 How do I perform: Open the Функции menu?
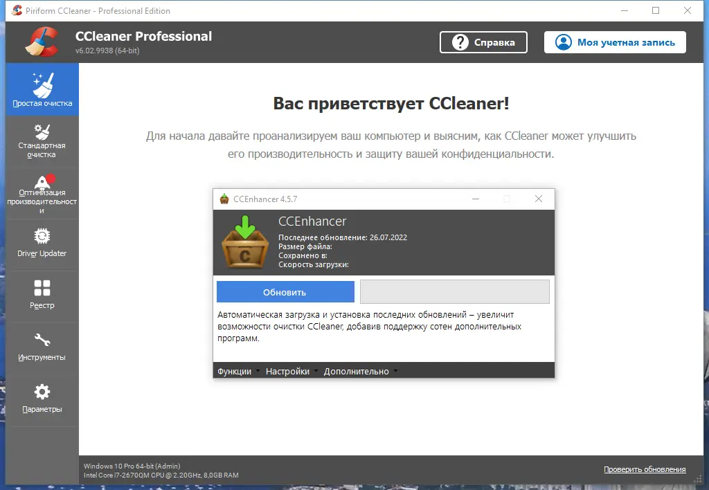coord(236,370)
